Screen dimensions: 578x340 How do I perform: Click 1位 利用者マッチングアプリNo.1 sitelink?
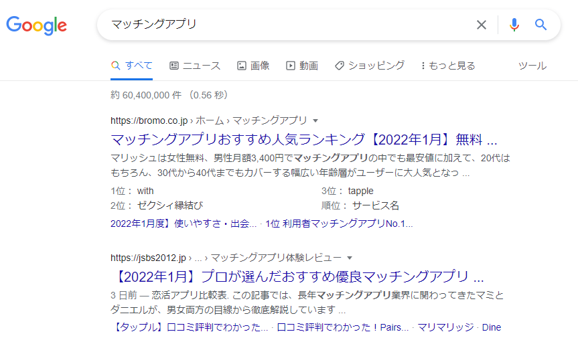pyautogui.click(x=339, y=224)
